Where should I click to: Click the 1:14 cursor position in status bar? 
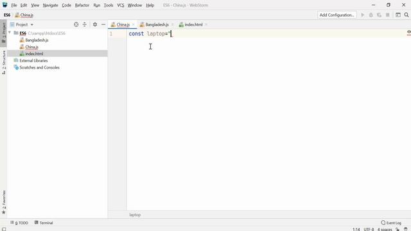point(356,229)
